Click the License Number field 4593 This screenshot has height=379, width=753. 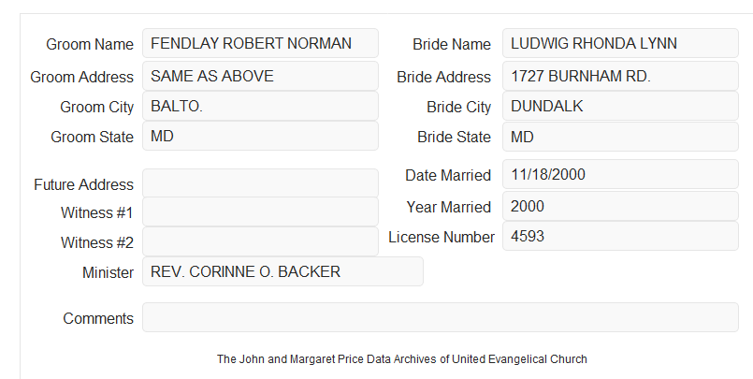click(x=620, y=236)
